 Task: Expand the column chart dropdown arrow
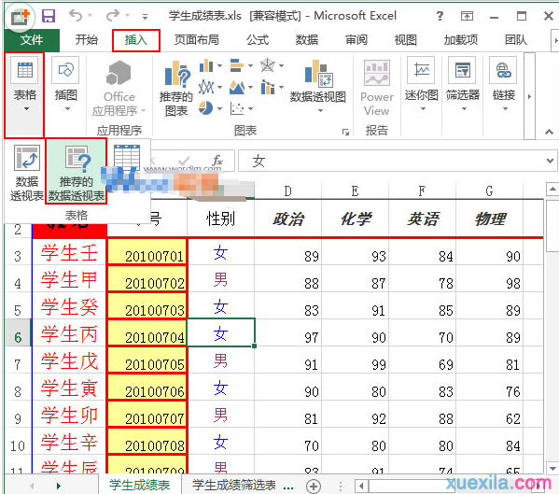click(x=219, y=65)
